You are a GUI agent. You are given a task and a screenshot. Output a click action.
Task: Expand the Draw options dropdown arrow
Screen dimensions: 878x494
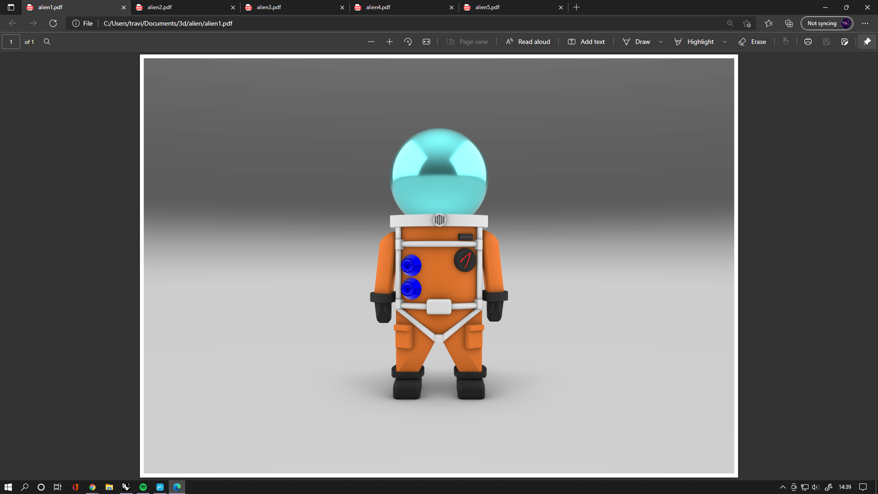661,42
